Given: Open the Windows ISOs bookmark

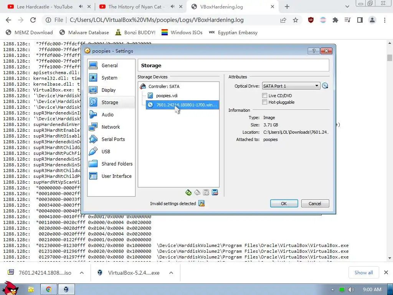Looking at the screenshot, I should [x=182, y=32].
